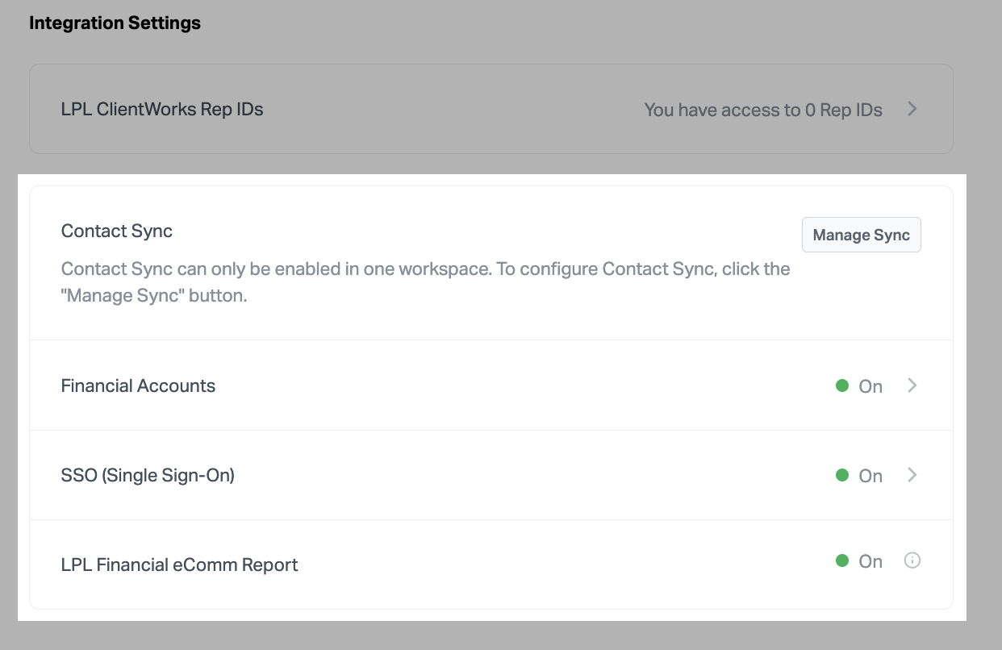Click the arrow icon on SSO row
This screenshot has width=1002, height=650.
912,476
